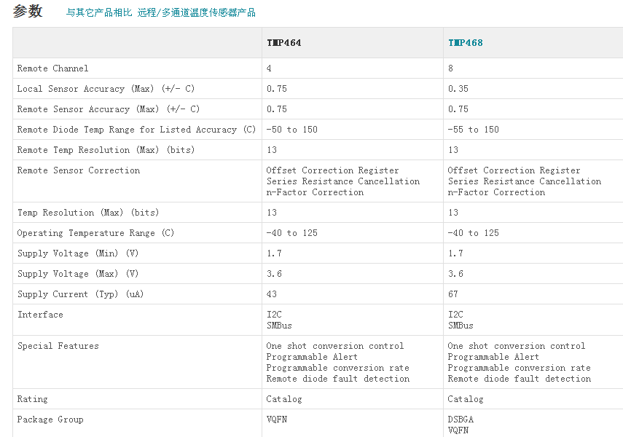Screen dimensions: 623x437
Task: Click the Local Sensor Accuracy value 0.35
Action: click(458, 89)
